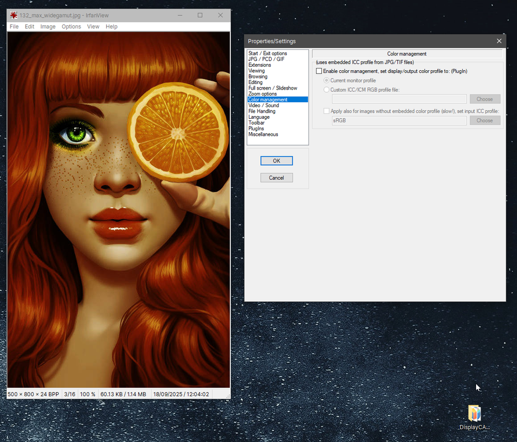Minimize the IrfanView window
The height and width of the screenshot is (442, 517).
[180, 15]
